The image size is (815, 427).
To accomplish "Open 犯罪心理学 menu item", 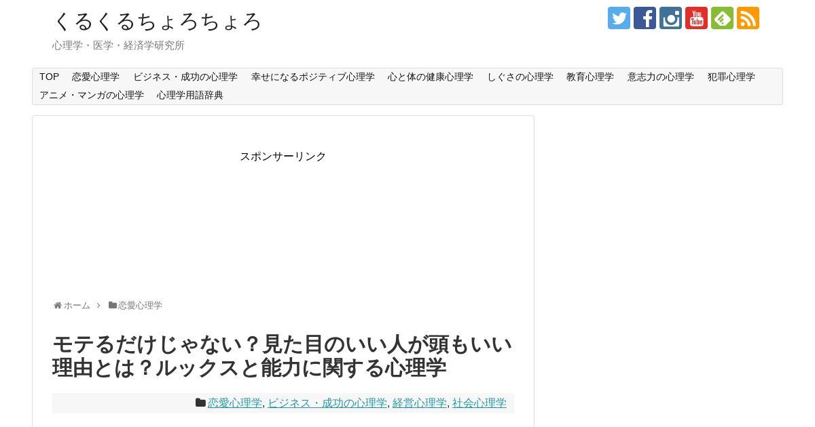I will pos(731,77).
